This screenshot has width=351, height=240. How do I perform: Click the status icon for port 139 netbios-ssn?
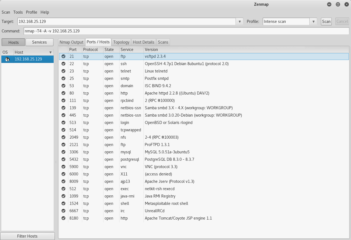pyautogui.click(x=63, y=108)
